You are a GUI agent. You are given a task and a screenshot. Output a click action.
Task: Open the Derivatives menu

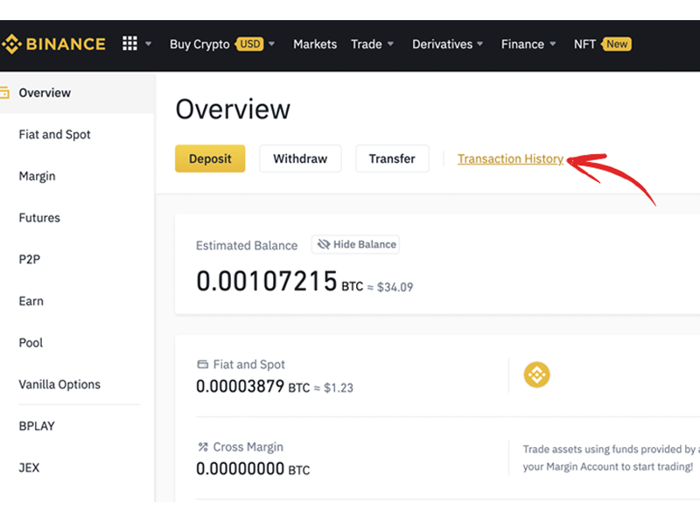tap(442, 45)
